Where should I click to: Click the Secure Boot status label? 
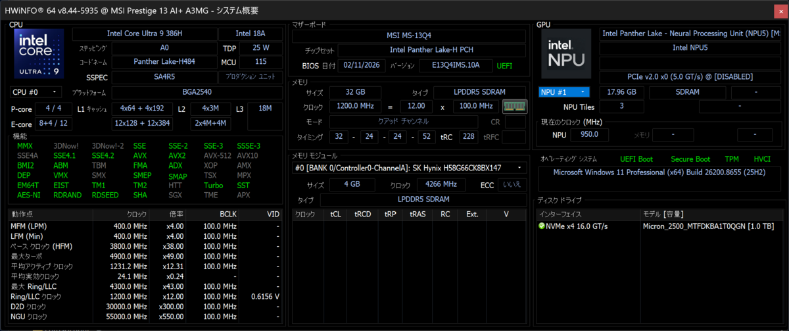690,159
